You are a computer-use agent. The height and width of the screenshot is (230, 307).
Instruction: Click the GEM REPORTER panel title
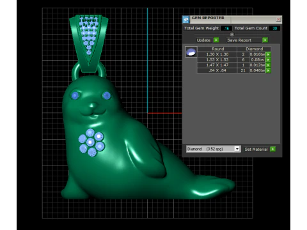click(208, 18)
